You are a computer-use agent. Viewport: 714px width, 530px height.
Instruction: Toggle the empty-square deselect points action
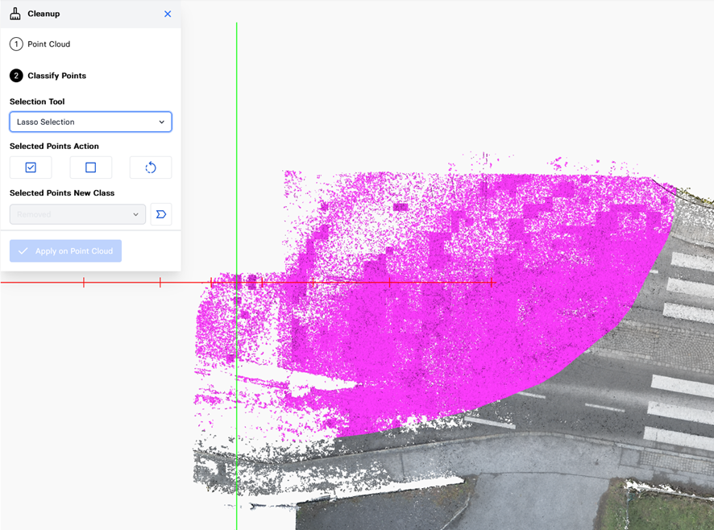[90, 168]
